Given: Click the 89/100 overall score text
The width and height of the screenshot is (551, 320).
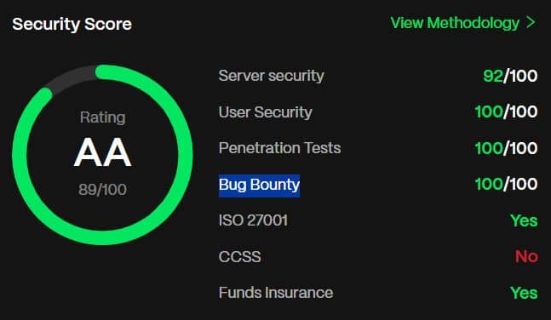Looking at the screenshot, I should (102, 190).
